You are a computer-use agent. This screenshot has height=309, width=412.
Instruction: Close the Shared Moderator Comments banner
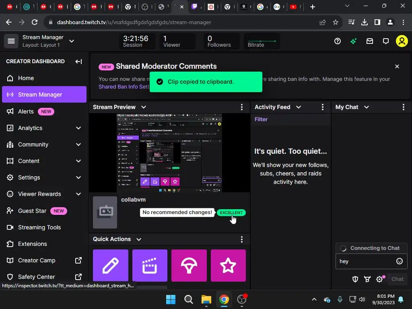[x=397, y=66]
